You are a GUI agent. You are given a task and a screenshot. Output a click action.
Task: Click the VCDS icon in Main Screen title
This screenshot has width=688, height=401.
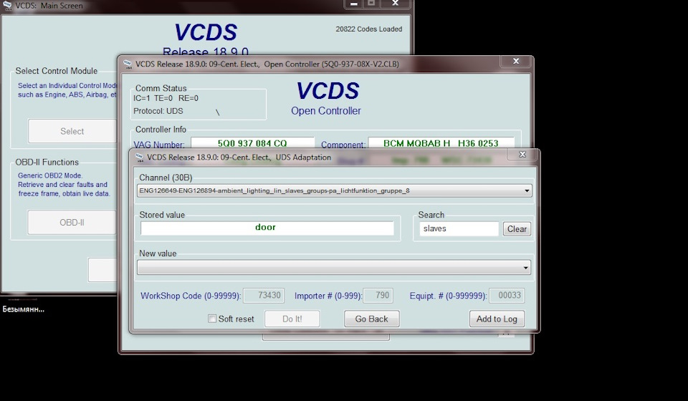[x=7, y=6]
